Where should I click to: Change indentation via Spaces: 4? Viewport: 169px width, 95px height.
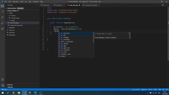click(144, 89)
